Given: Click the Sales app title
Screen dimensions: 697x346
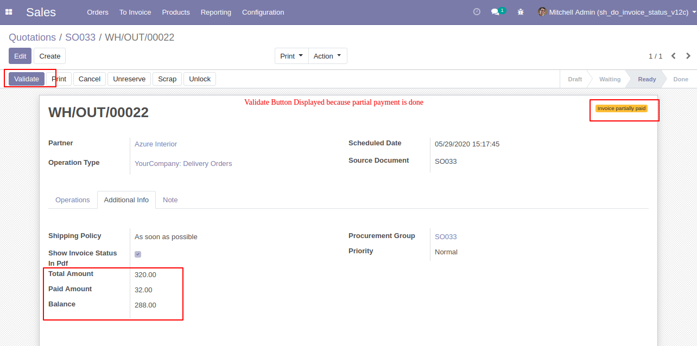Looking at the screenshot, I should coord(41,12).
